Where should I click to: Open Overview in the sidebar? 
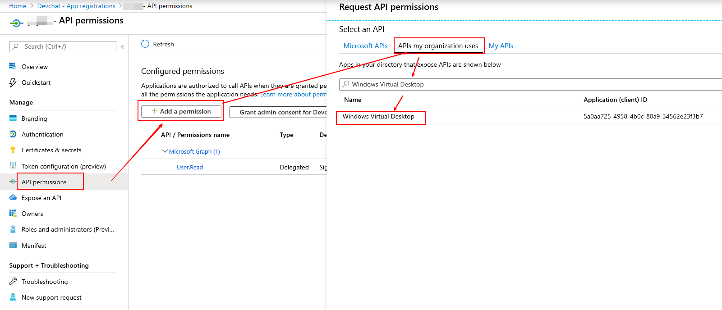coord(35,67)
